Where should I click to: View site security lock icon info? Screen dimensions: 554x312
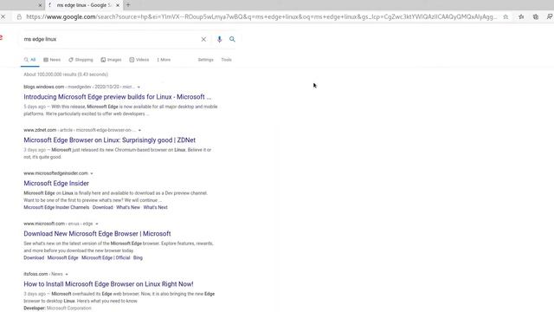[x=19, y=16]
